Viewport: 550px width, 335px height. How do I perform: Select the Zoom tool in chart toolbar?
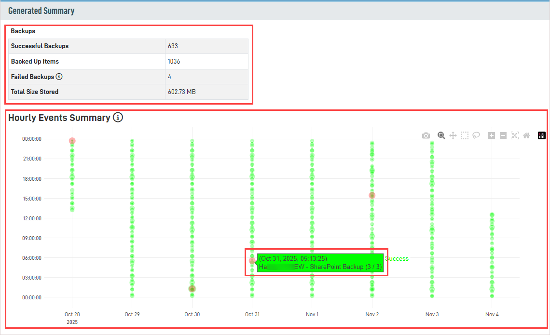441,136
